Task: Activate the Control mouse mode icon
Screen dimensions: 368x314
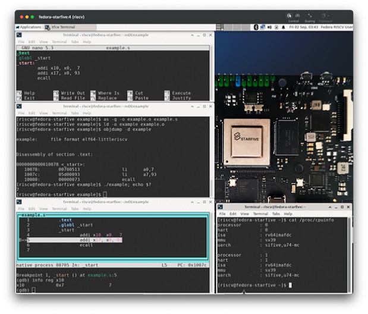Action: [x=289, y=15]
